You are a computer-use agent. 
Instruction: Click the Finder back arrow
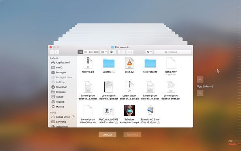(x=52, y=52)
